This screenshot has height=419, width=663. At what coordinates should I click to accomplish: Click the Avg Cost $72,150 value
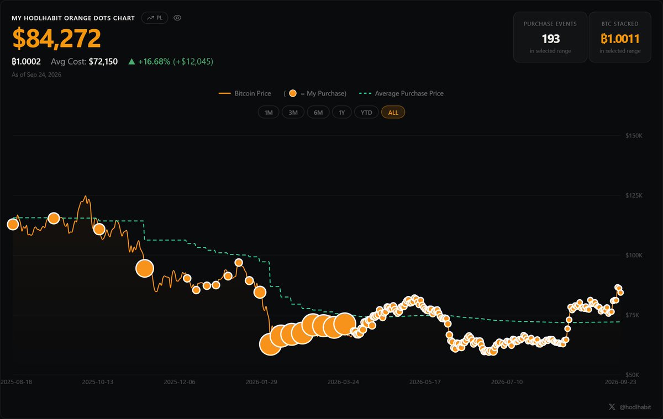pyautogui.click(x=85, y=61)
